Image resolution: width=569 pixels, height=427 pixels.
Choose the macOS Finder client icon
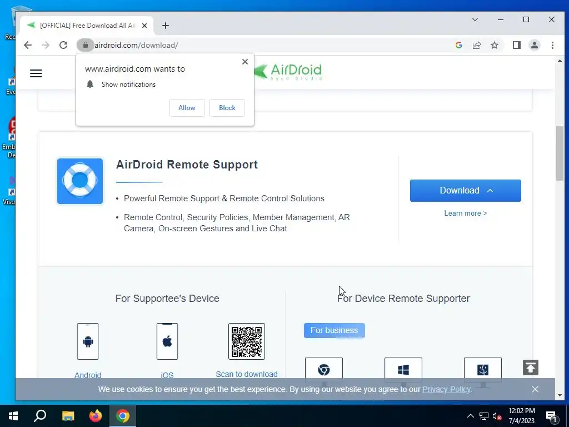tap(483, 370)
